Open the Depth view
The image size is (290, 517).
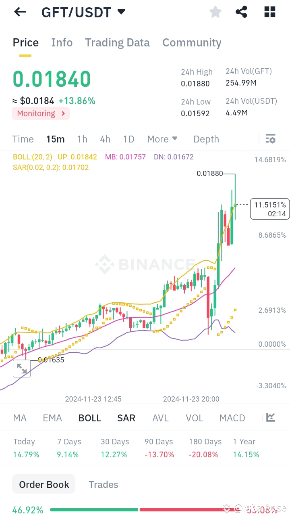(206, 139)
